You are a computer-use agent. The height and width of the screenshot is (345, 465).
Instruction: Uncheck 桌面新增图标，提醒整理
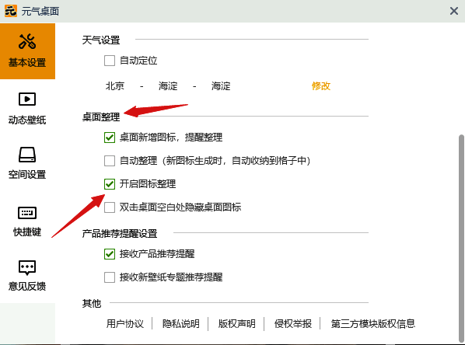pos(110,138)
